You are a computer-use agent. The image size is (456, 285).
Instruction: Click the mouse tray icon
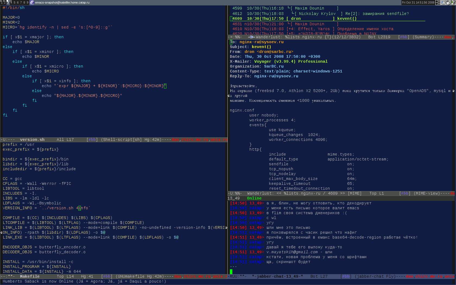tap(448, 2)
